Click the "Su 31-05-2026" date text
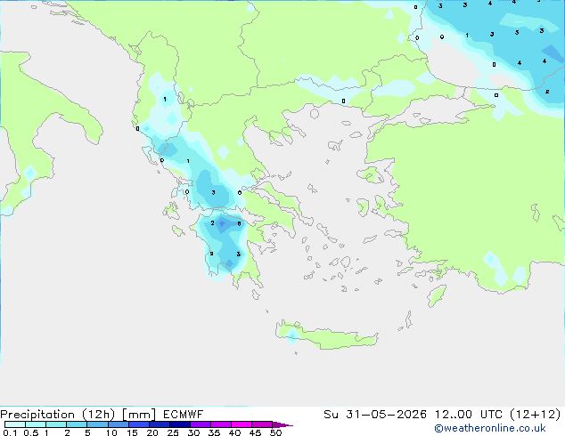 pos(375,415)
